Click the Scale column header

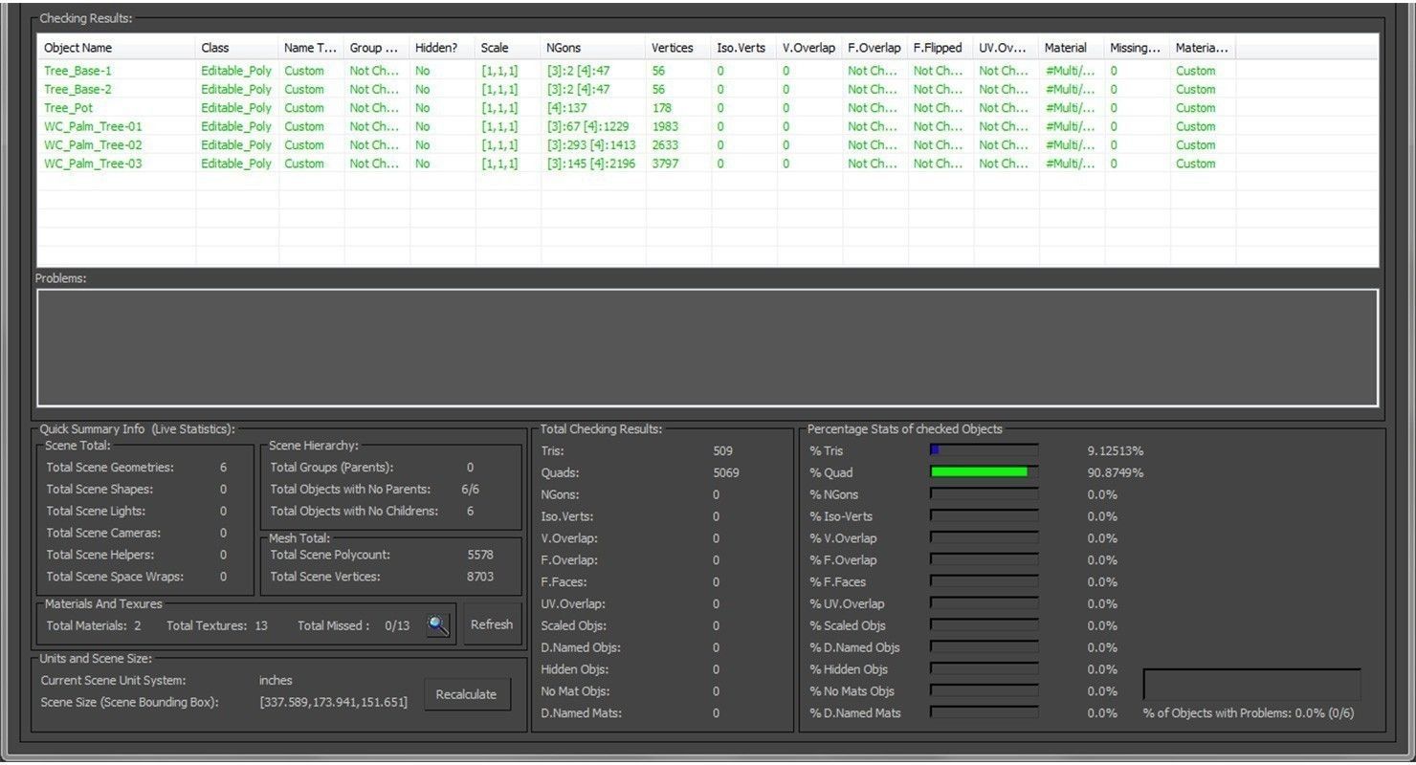508,48
